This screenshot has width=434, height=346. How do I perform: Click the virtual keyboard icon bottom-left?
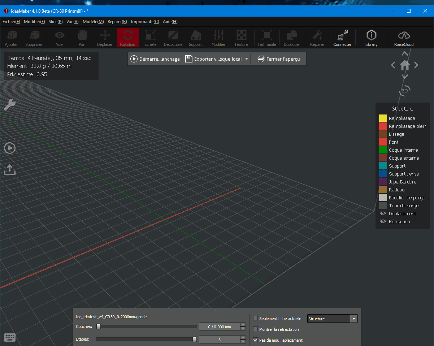(x=10, y=338)
